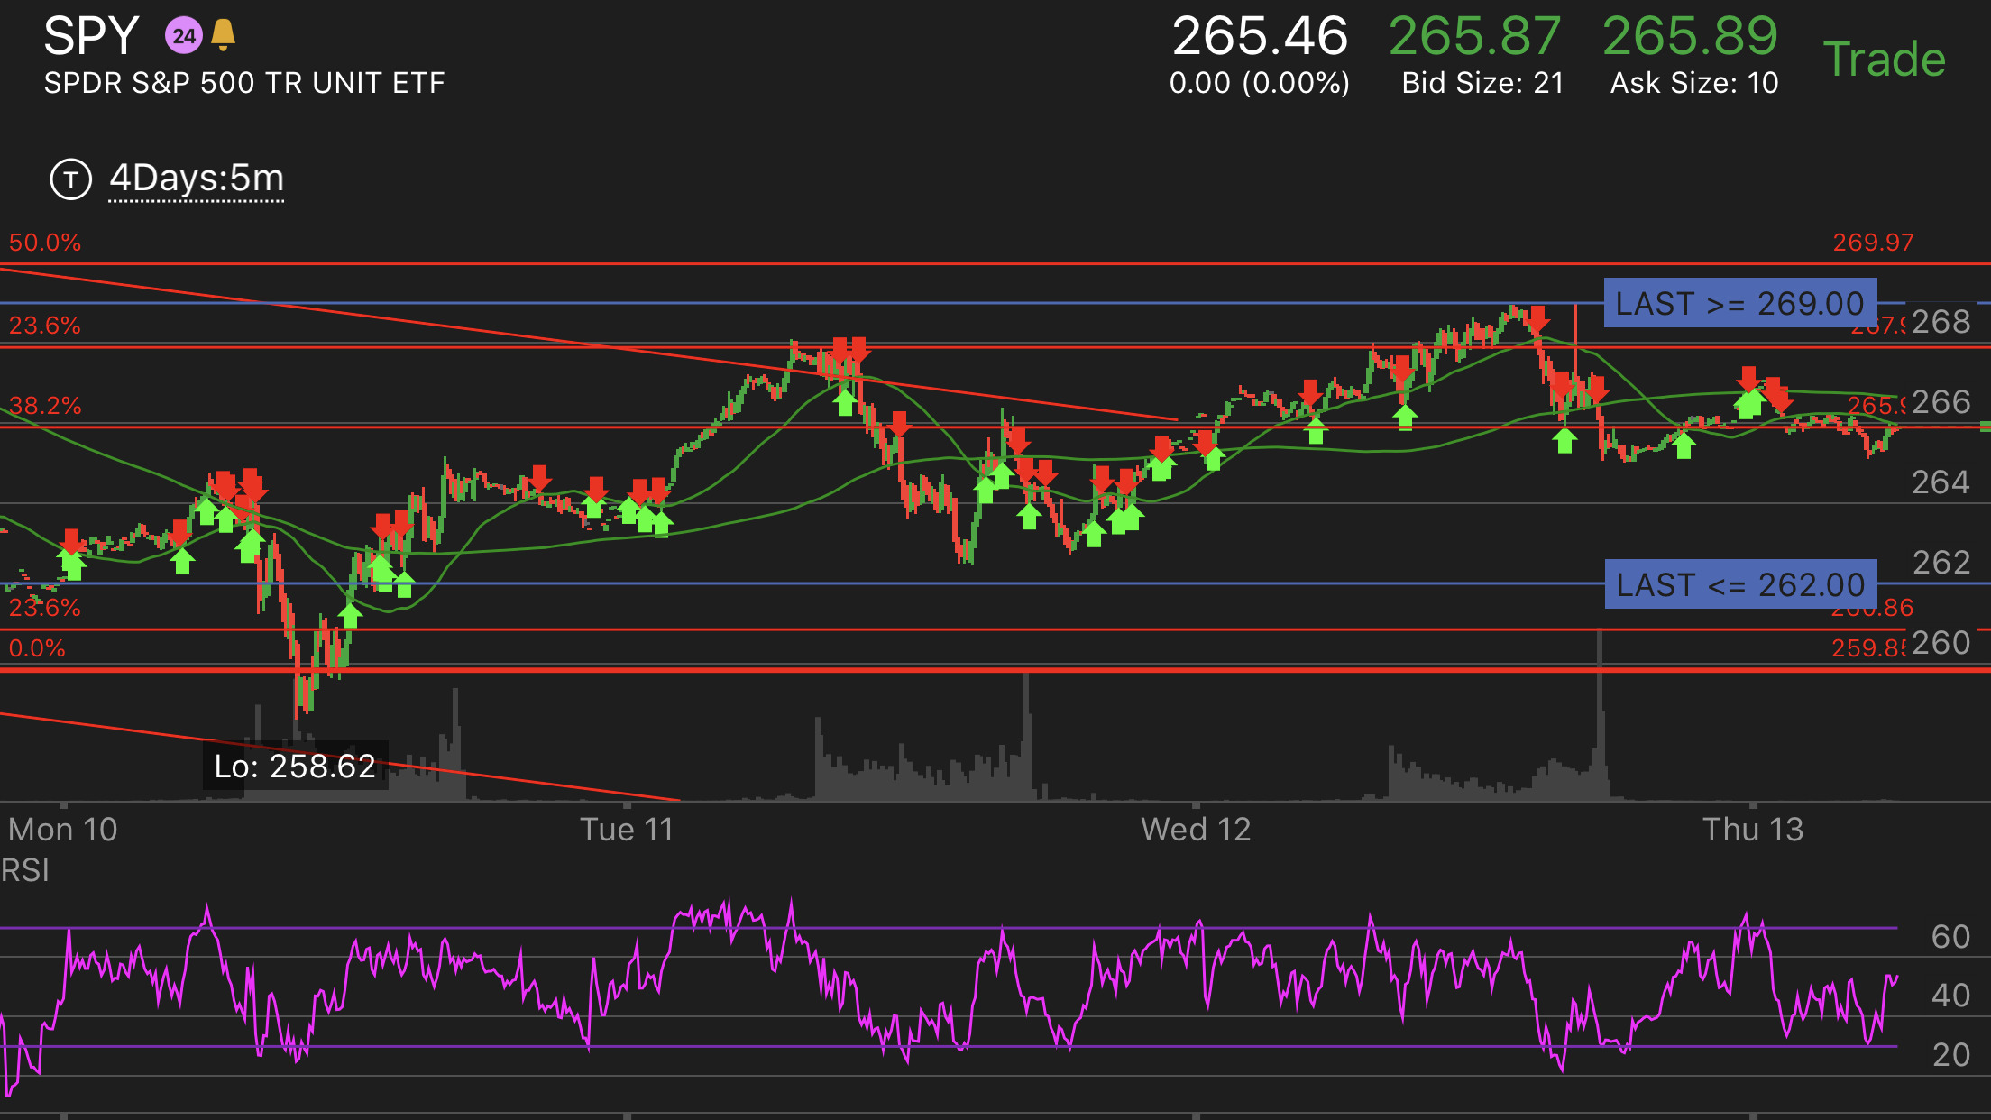Select the LAST >= 269.00 alert tag
Image resolution: width=1991 pixels, height=1120 pixels.
[1739, 303]
